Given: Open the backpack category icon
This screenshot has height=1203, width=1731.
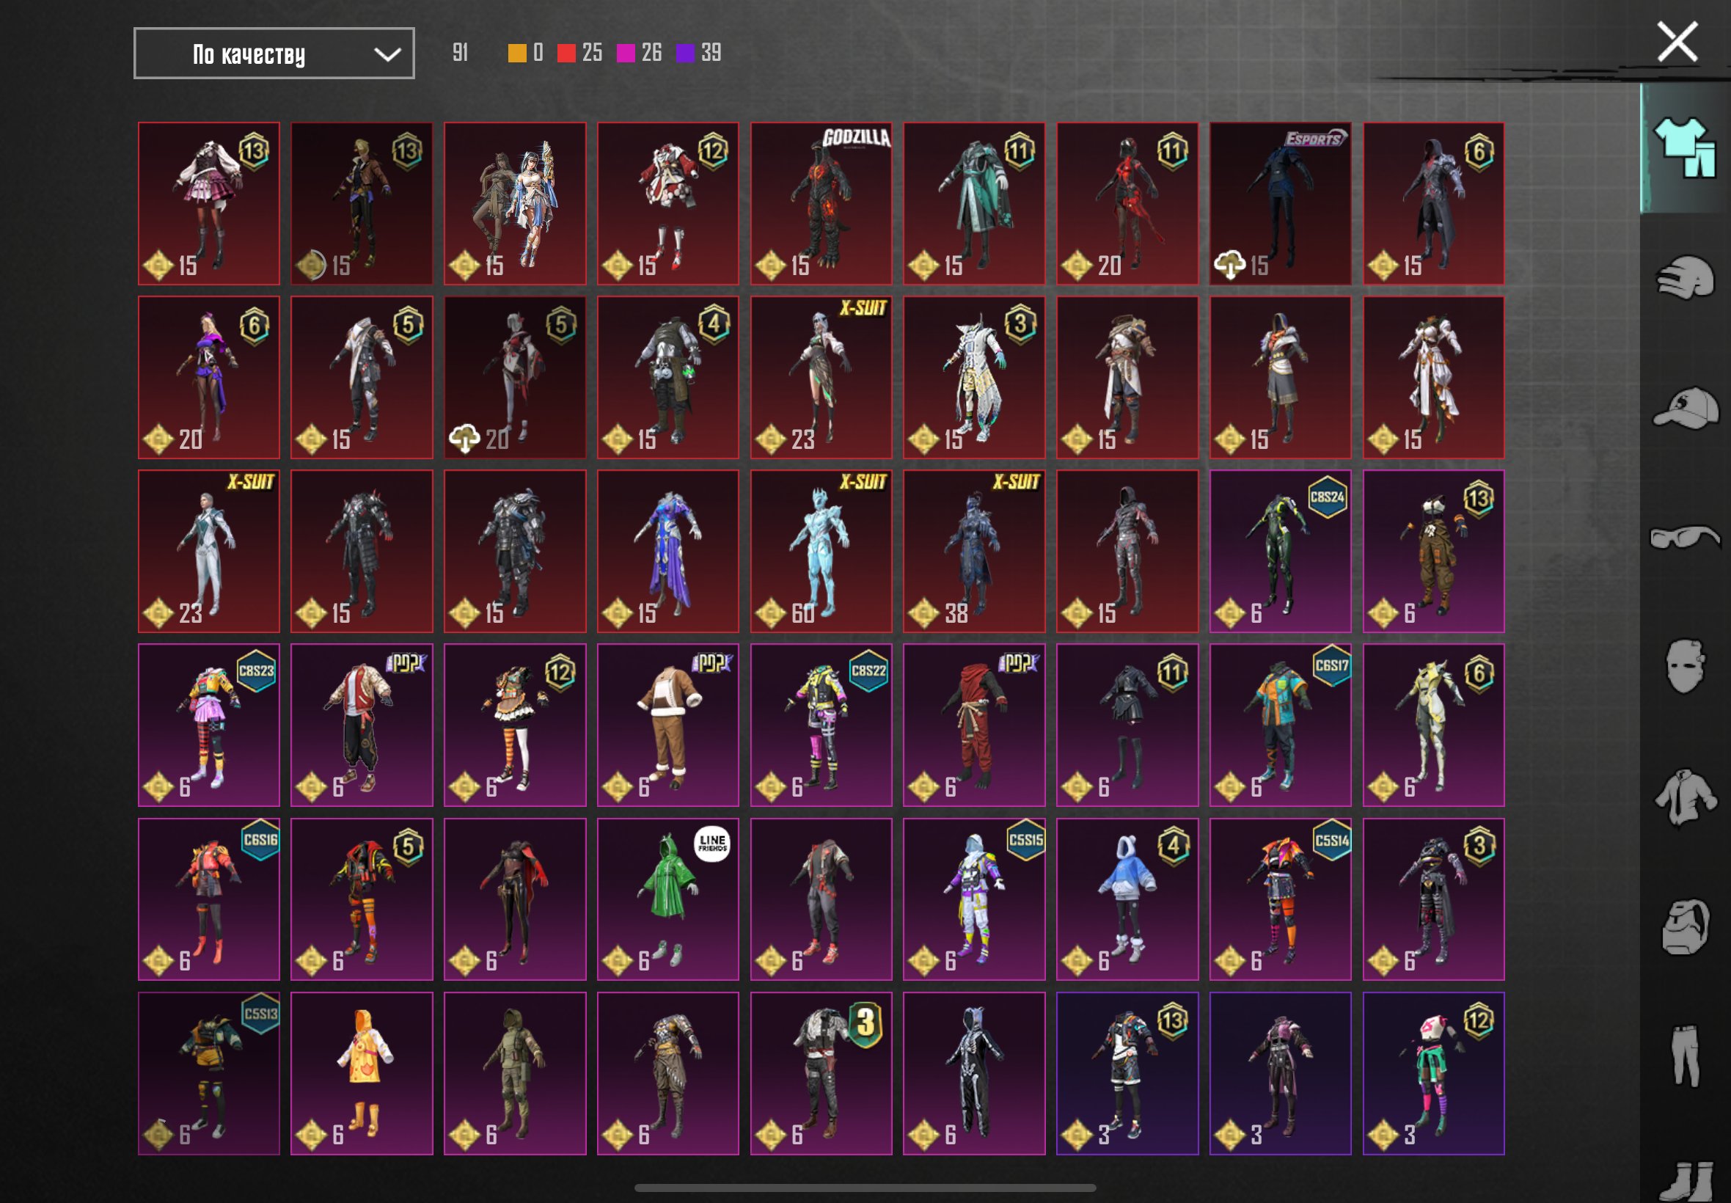Looking at the screenshot, I should (x=1685, y=926).
